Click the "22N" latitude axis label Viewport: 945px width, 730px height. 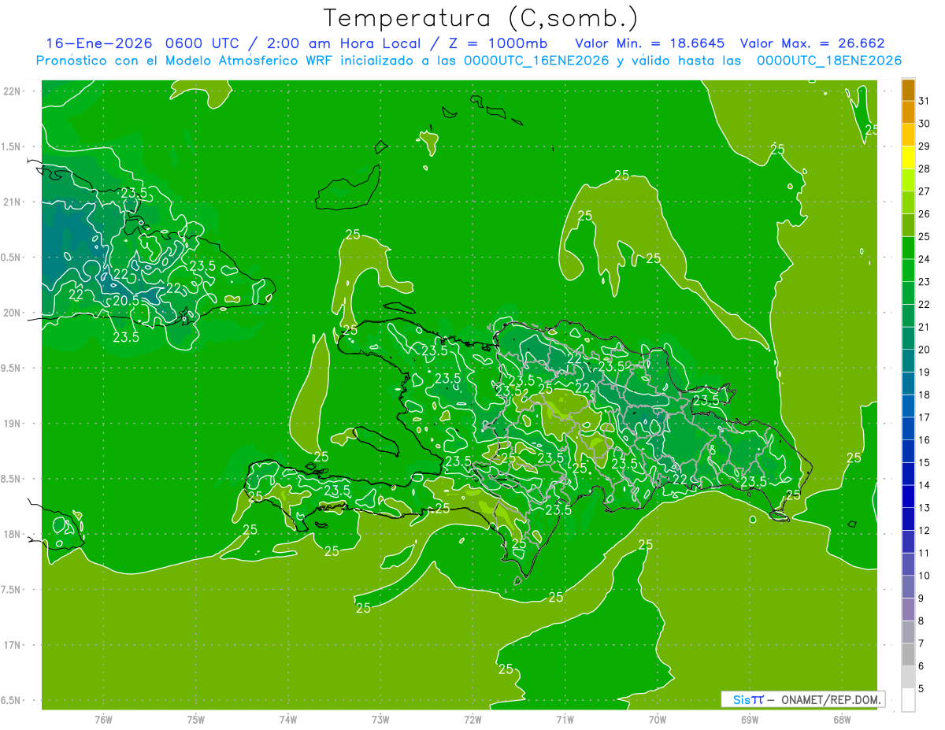click(13, 91)
